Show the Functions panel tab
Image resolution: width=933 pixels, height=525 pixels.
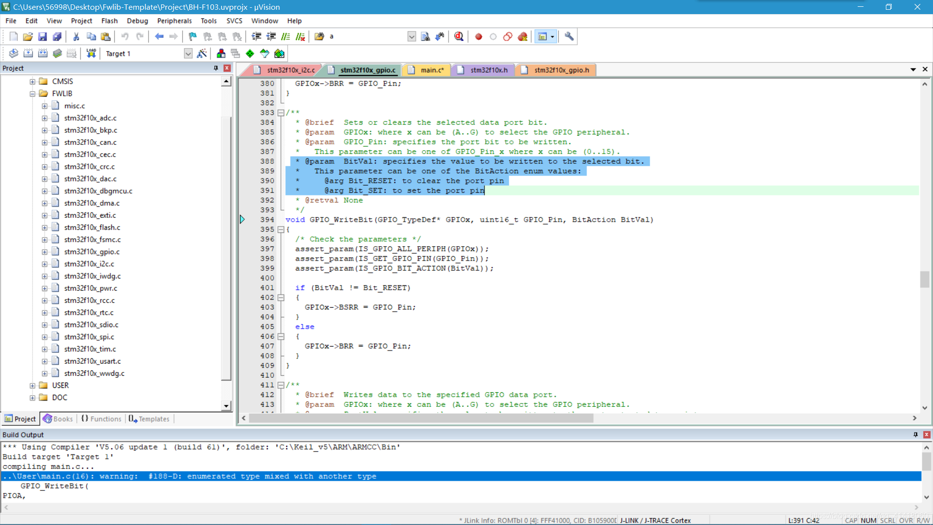coord(102,419)
